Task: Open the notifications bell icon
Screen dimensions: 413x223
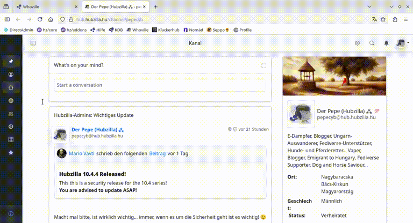Action: point(386,43)
